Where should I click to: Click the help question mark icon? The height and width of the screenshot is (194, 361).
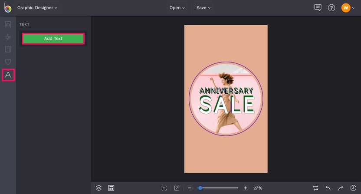click(x=331, y=8)
